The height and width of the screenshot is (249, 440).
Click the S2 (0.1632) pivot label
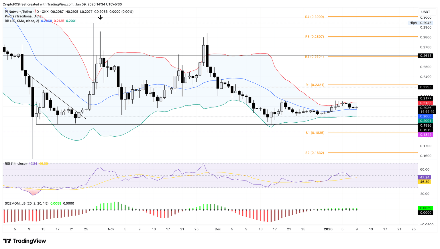[x=315, y=153]
